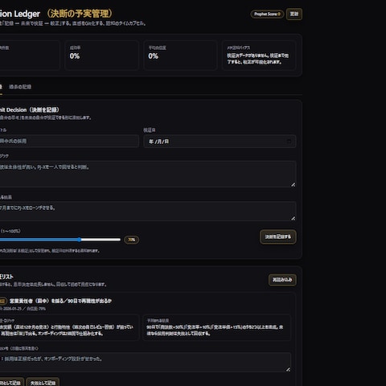Click the 更新 refresh button
The image size is (386, 386).
point(294,14)
